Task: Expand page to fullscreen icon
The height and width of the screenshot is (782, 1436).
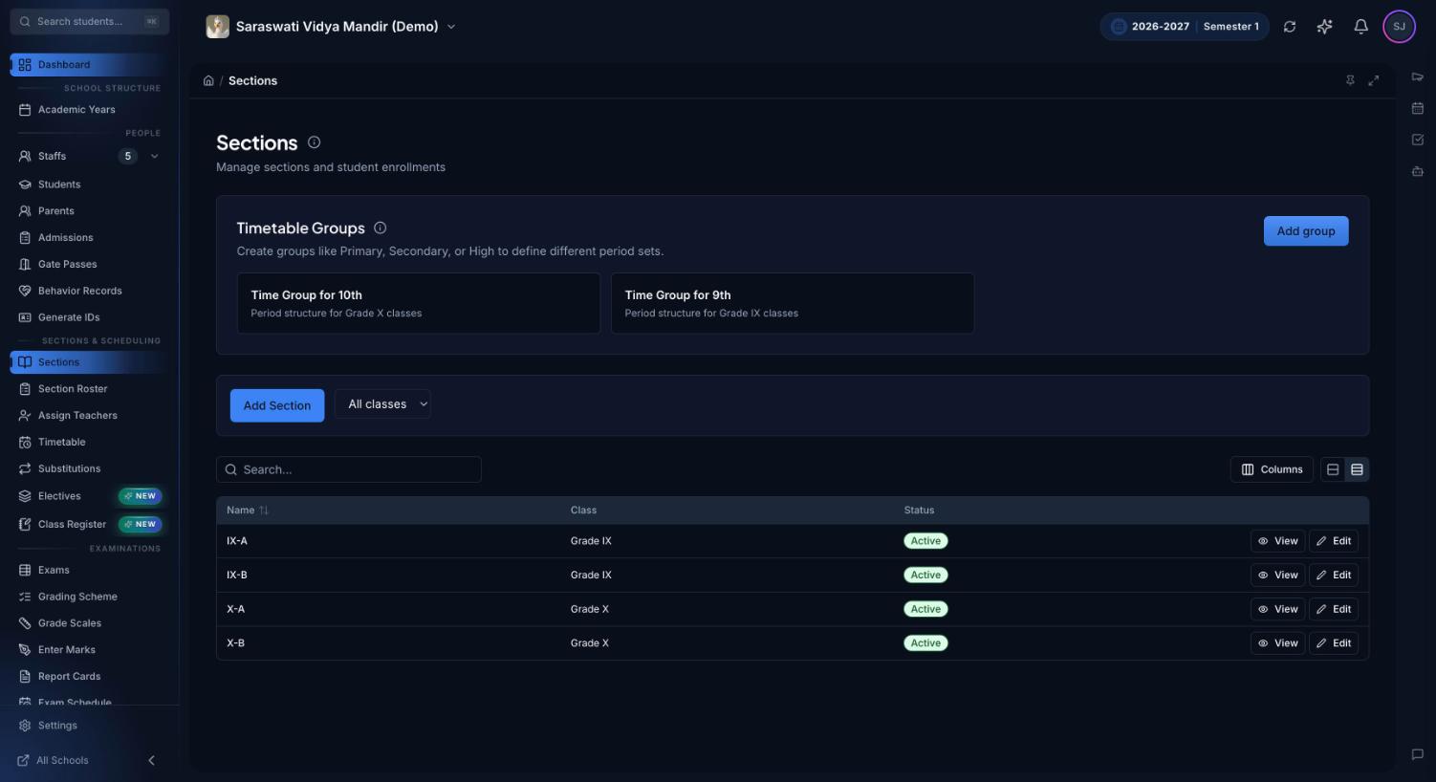Action: [1373, 81]
